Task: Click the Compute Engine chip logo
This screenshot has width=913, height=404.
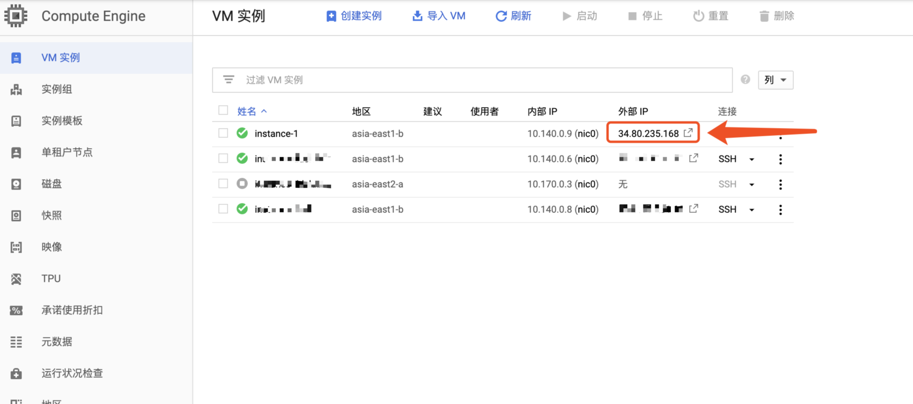Action: (x=16, y=16)
